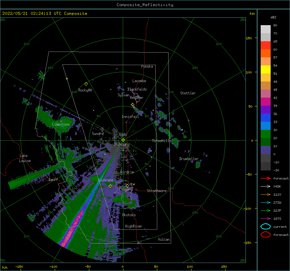The image size is (290, 271).
Task: Click the Stettler label on the map
Action: [x=188, y=93]
